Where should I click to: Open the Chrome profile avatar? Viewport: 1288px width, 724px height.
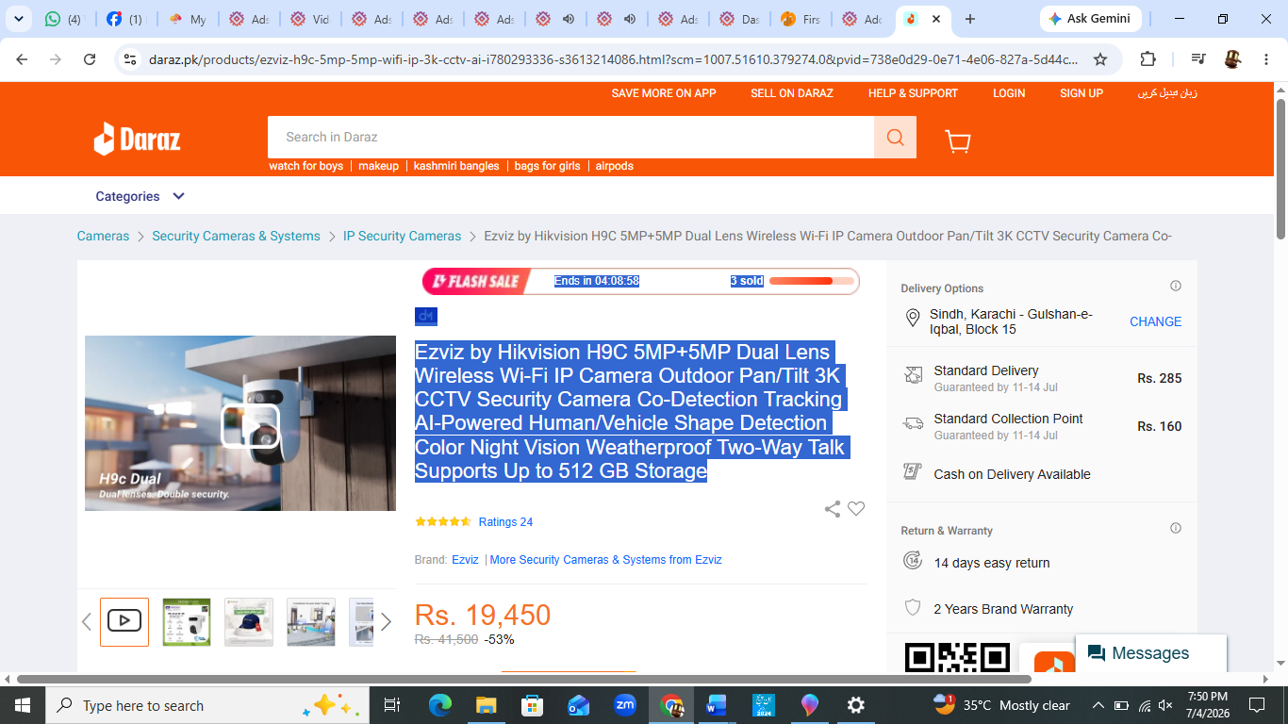click(x=1232, y=59)
